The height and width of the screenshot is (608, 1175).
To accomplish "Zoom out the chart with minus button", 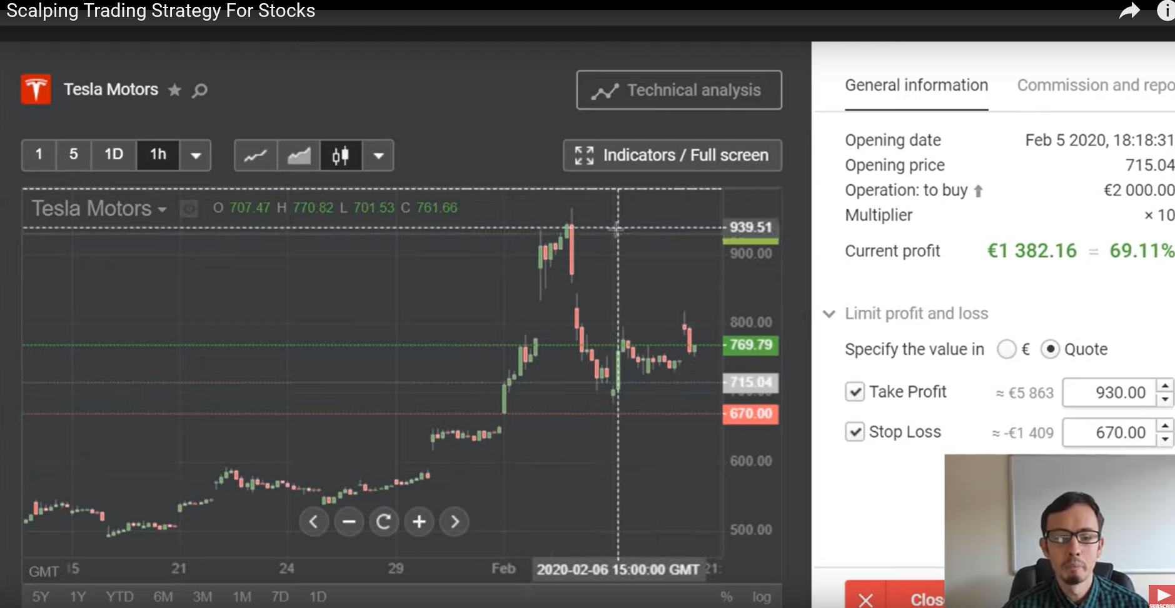I will click(x=349, y=521).
